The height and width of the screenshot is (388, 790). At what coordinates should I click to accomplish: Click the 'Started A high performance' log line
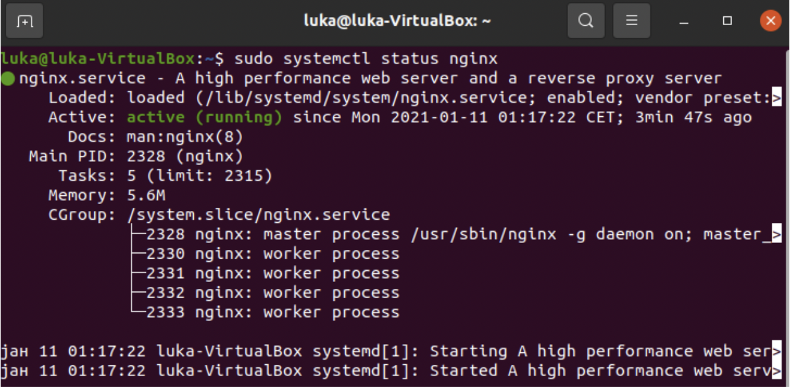(390, 370)
